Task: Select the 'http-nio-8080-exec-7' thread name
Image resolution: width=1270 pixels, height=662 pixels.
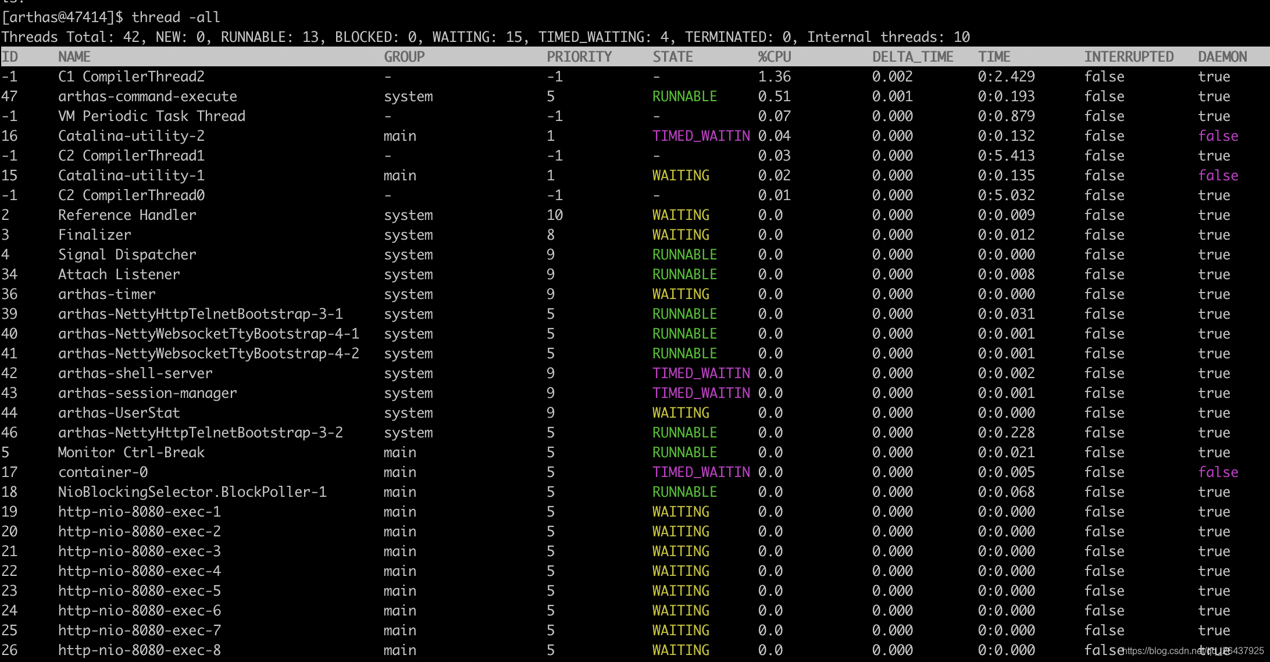Action: pos(140,631)
